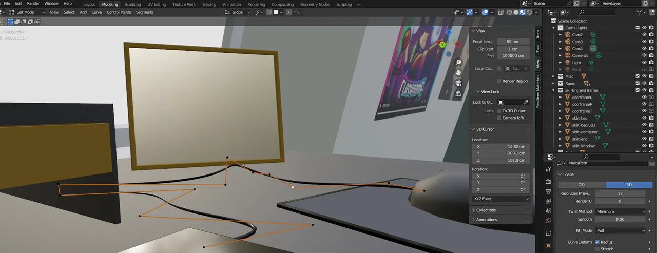Select Cam4 camera data icon in outliner
This screenshot has width=657, height=253.
pyautogui.click(x=593, y=48)
